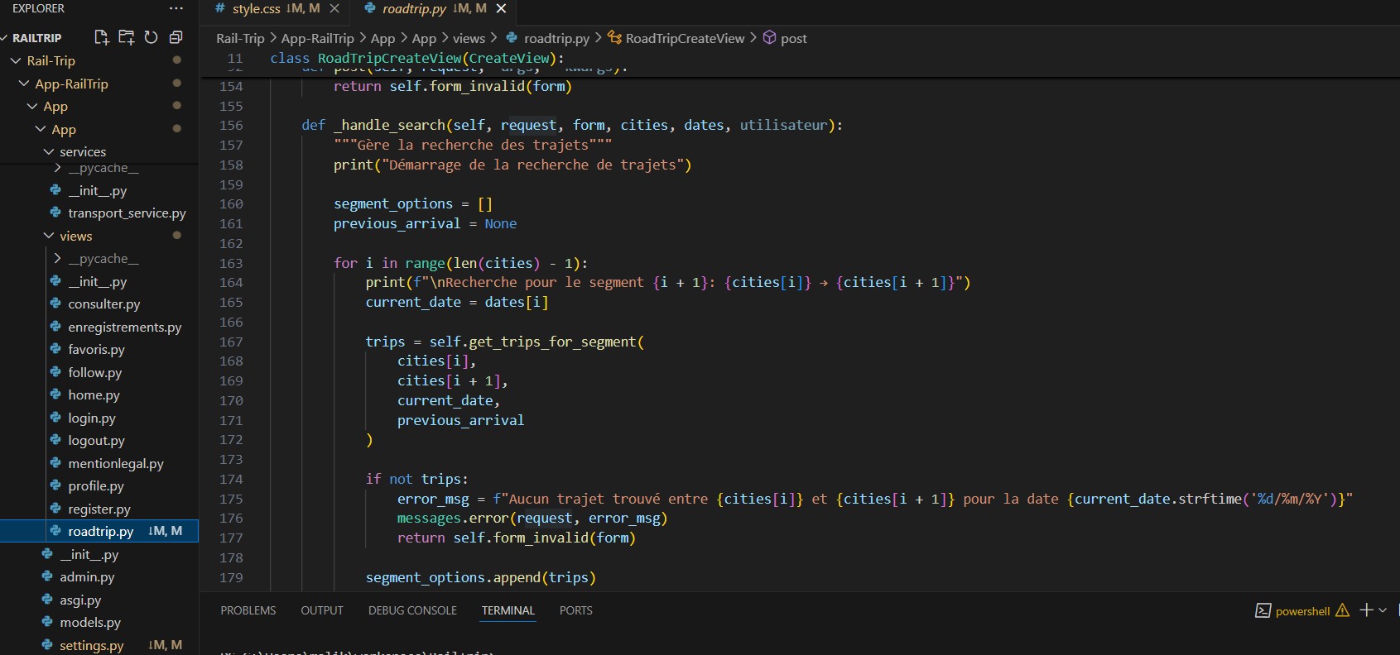Open the Problems panel tab
Image resolution: width=1400 pixels, height=655 pixels.
(x=248, y=610)
